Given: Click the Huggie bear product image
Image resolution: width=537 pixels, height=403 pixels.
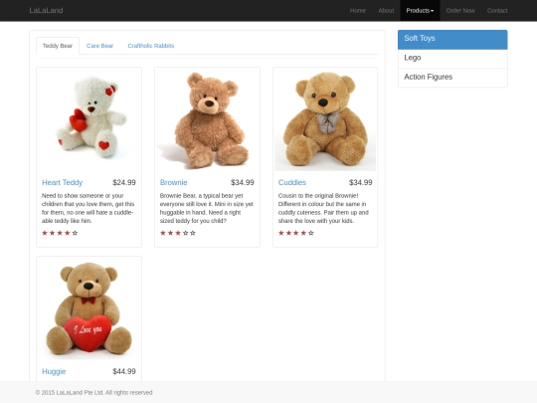Looking at the screenshot, I should [89, 308].
